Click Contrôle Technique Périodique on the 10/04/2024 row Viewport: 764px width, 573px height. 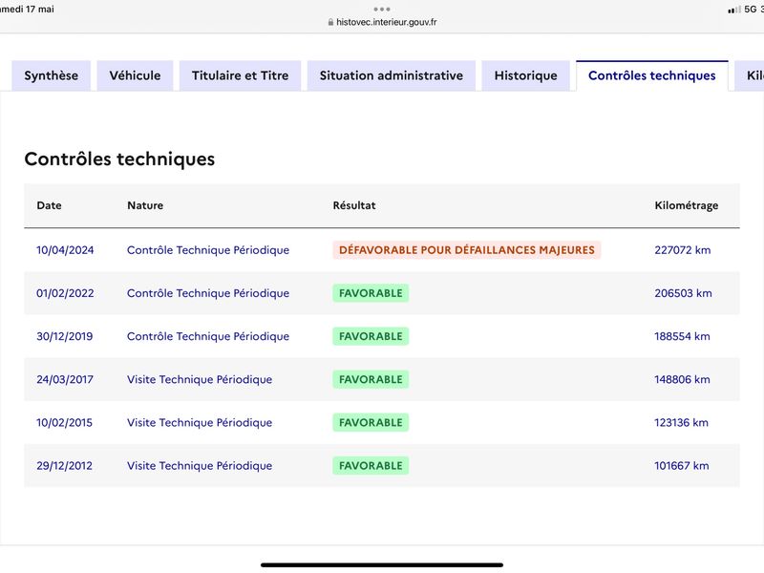pyautogui.click(x=208, y=250)
